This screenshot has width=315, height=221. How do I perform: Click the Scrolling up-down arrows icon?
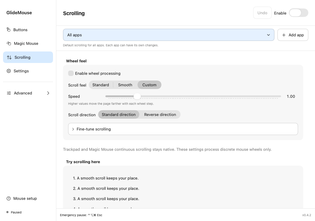coord(9,58)
